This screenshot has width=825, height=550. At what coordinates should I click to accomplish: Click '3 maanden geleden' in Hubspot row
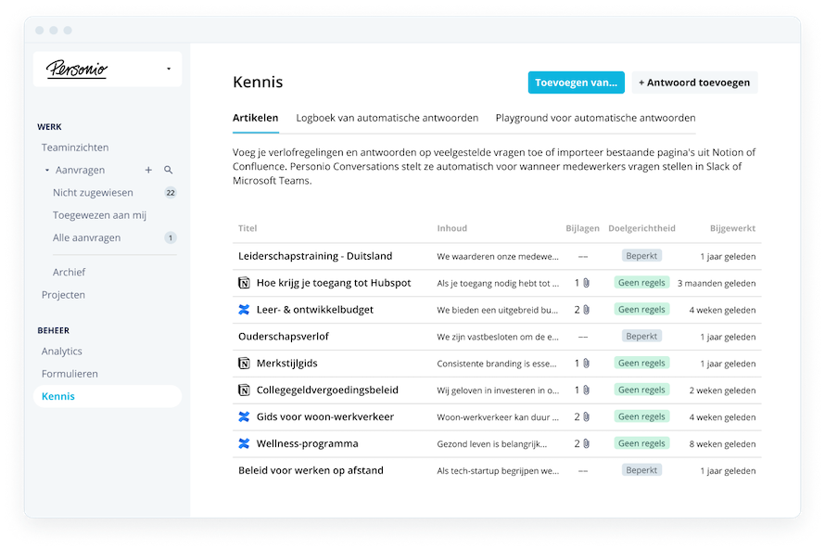click(x=717, y=284)
